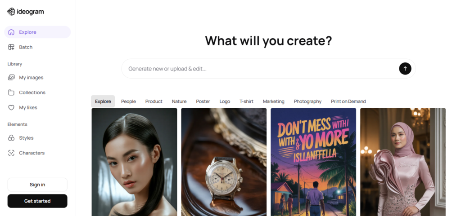Open the Logo category tab
461x216 pixels.
coord(225,101)
